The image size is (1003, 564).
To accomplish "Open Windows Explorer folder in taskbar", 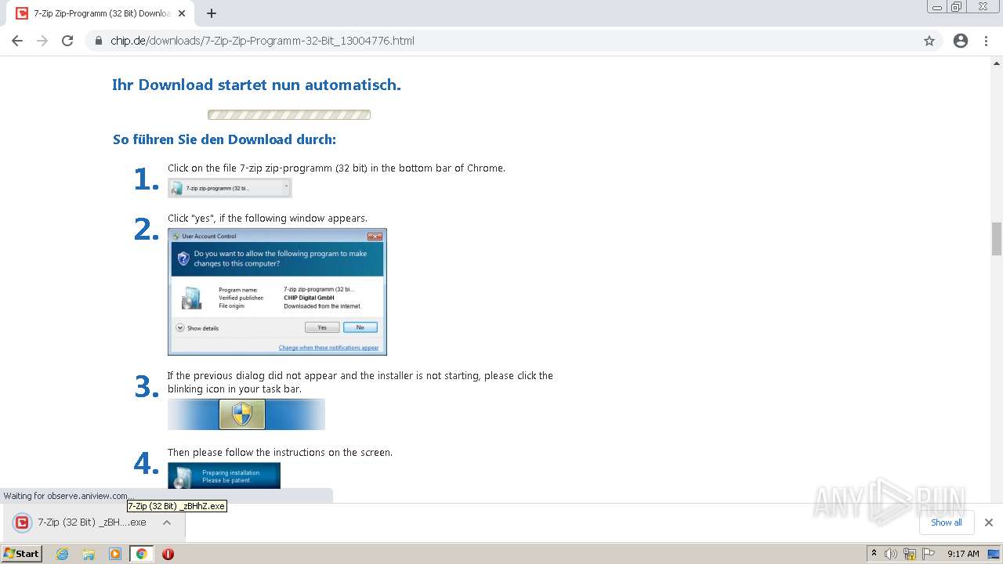I will click(x=89, y=554).
